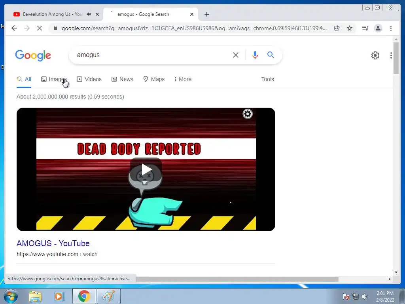This screenshot has width=405, height=304.
Task: Switch to News results
Action: [123, 79]
